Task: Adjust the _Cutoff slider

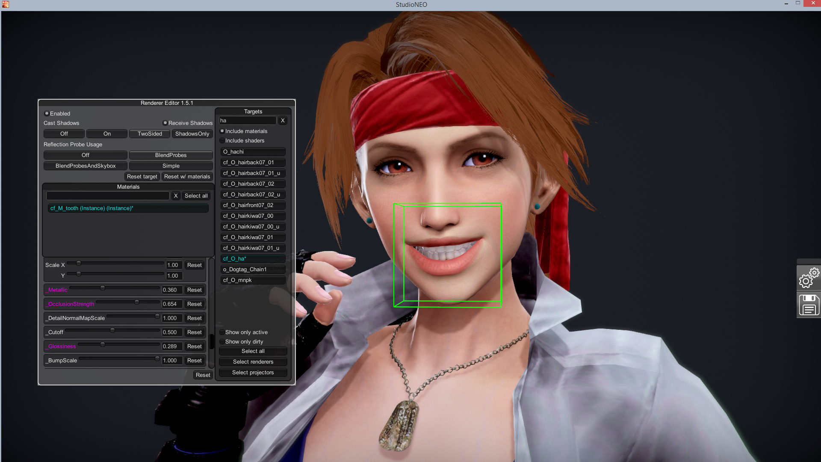Action: pyautogui.click(x=112, y=330)
